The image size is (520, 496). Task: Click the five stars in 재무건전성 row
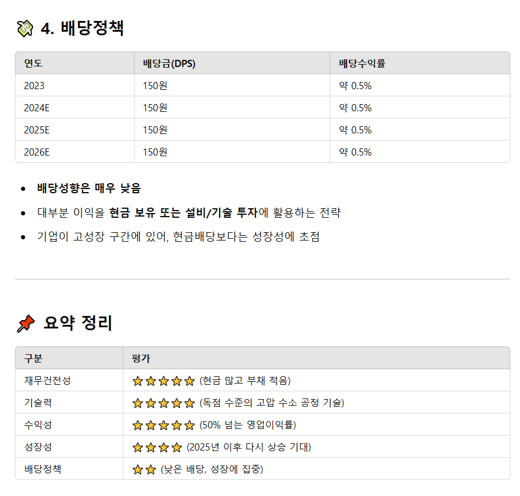pyautogui.click(x=163, y=381)
